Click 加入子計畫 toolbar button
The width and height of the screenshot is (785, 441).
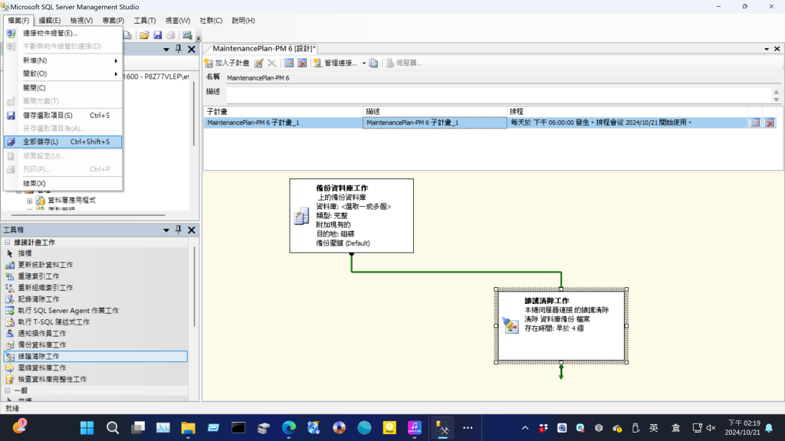pos(227,63)
